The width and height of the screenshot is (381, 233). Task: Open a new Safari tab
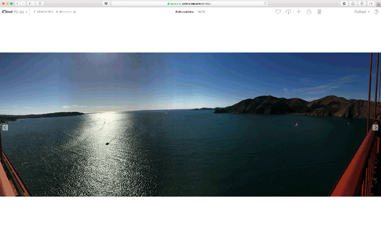[x=378, y=5]
